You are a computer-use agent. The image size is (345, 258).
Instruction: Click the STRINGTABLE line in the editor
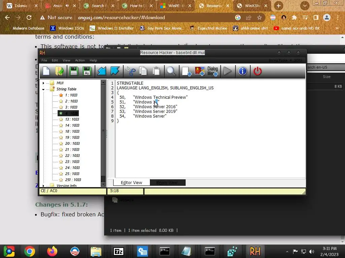(130, 83)
